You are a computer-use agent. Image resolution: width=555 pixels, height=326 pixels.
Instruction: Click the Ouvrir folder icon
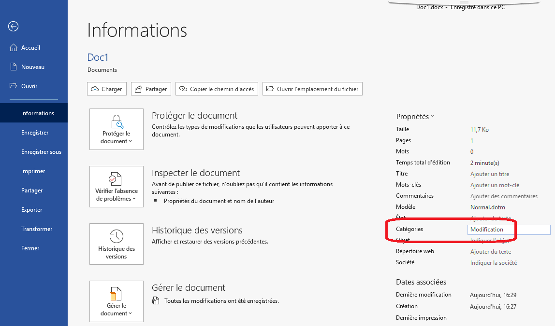14,86
